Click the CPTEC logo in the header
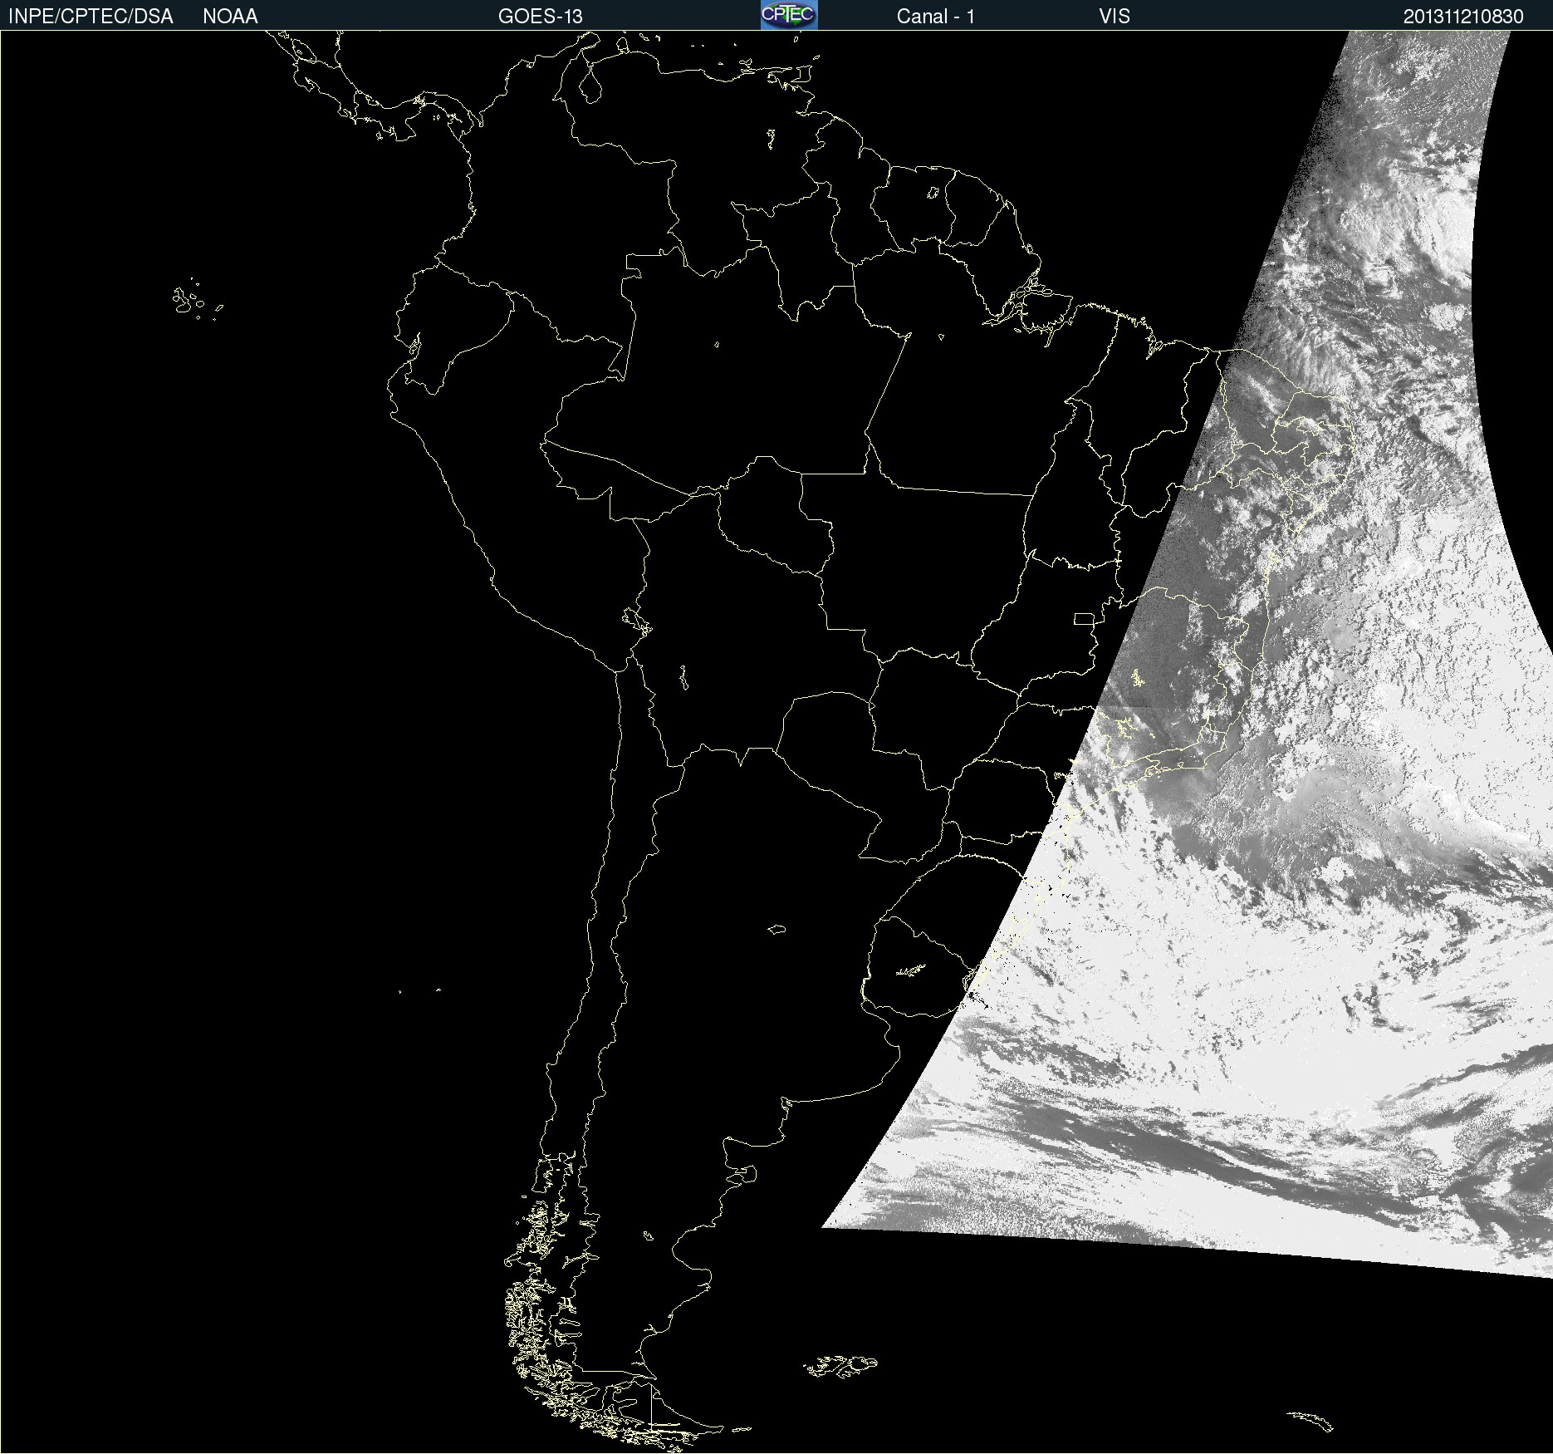This screenshot has height=1454, width=1553. (x=788, y=15)
